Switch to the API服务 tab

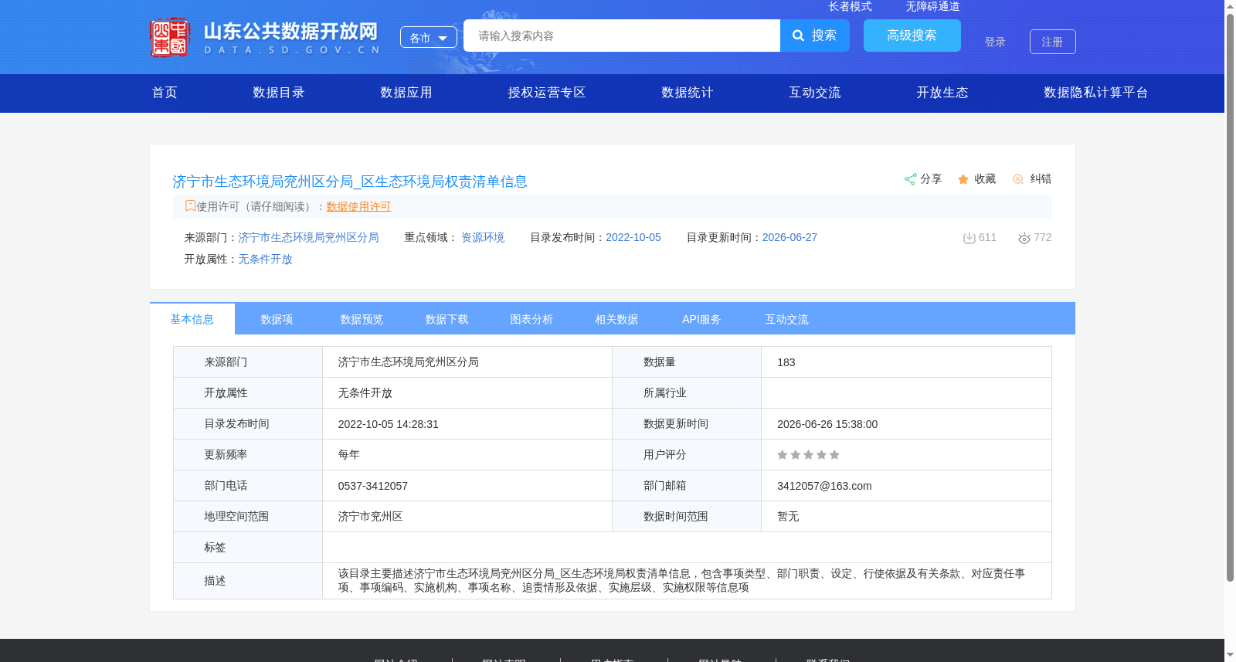702,319
